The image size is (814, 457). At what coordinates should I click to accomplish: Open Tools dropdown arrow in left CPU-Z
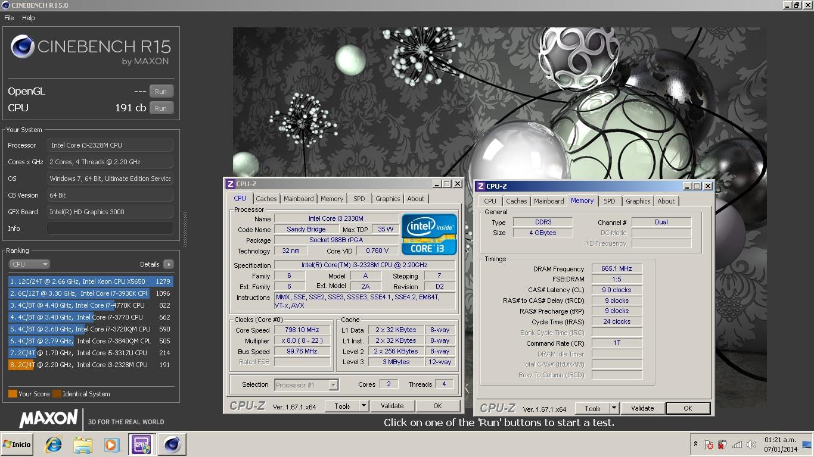click(x=363, y=406)
